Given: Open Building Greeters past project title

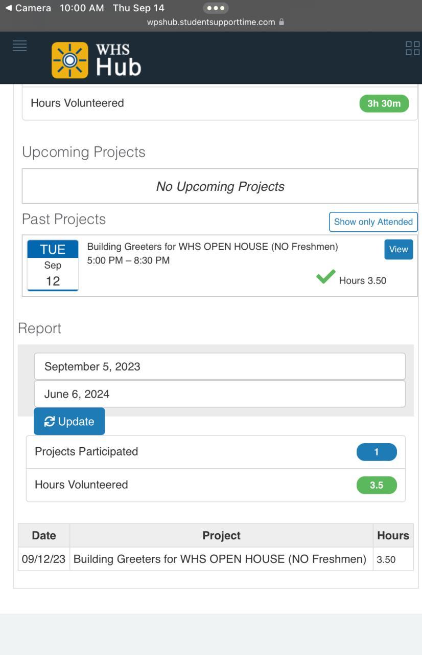Looking at the screenshot, I should (x=213, y=247).
